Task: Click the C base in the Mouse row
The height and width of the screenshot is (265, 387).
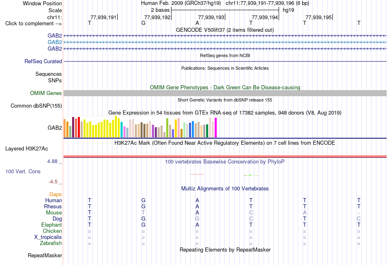Action: click(251, 213)
